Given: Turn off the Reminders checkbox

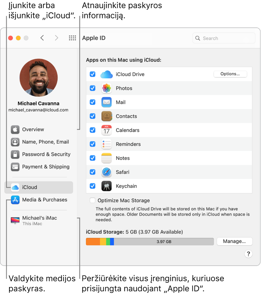Looking at the screenshot, I should [93, 144].
